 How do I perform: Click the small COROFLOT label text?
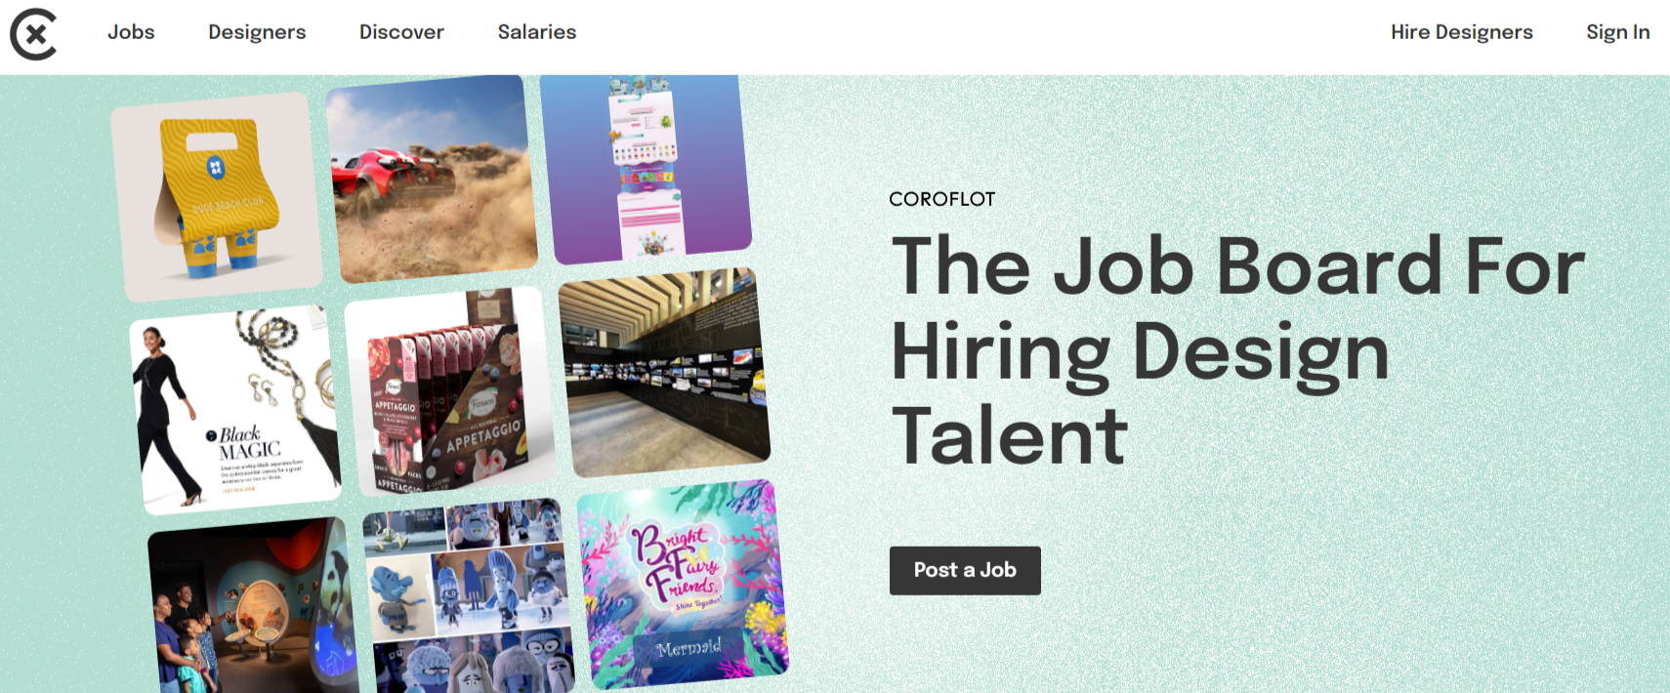[941, 199]
